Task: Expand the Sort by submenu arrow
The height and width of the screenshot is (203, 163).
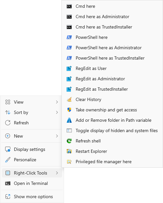Action: pyautogui.click(x=57, y=112)
